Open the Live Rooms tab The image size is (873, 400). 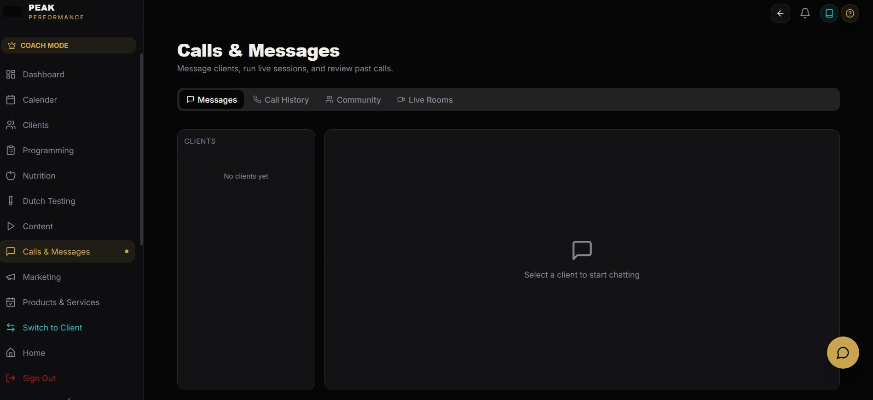(x=425, y=100)
